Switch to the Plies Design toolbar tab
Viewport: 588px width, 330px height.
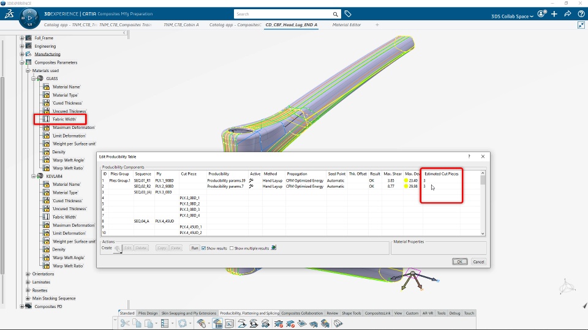pyautogui.click(x=148, y=313)
